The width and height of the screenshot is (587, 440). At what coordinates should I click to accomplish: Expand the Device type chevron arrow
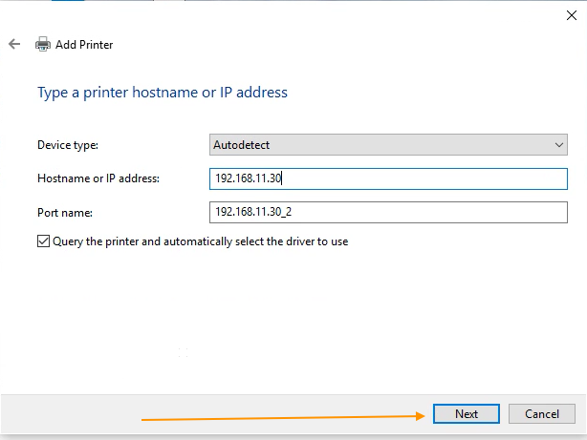pyautogui.click(x=559, y=145)
